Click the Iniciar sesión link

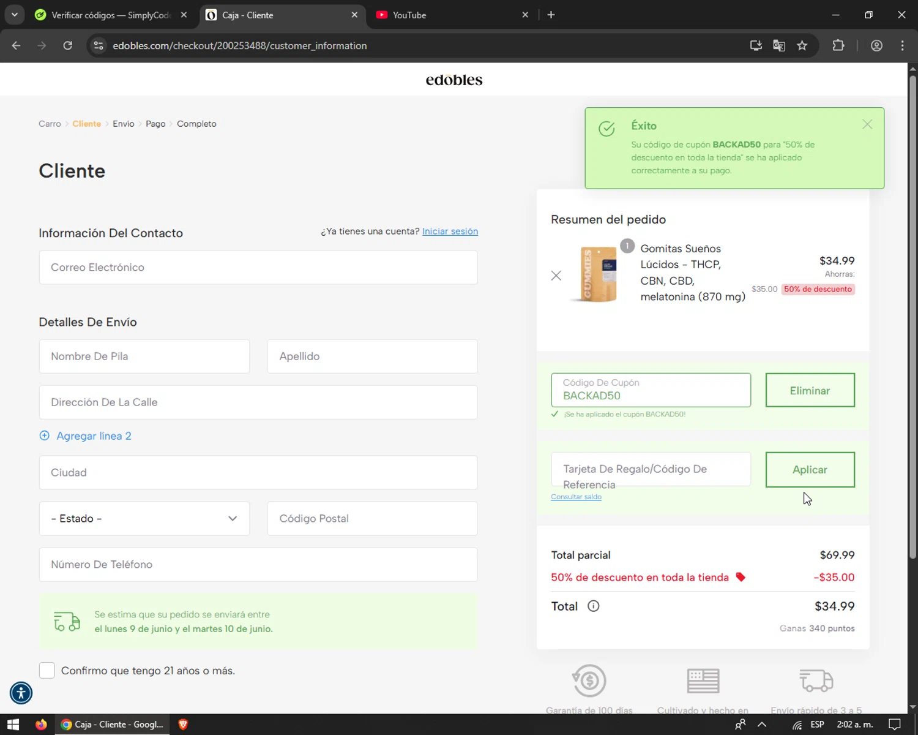(450, 231)
